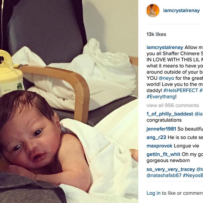
Task: Click the @ia mention after 1_of_philly_baddest
Action: pos(199,114)
